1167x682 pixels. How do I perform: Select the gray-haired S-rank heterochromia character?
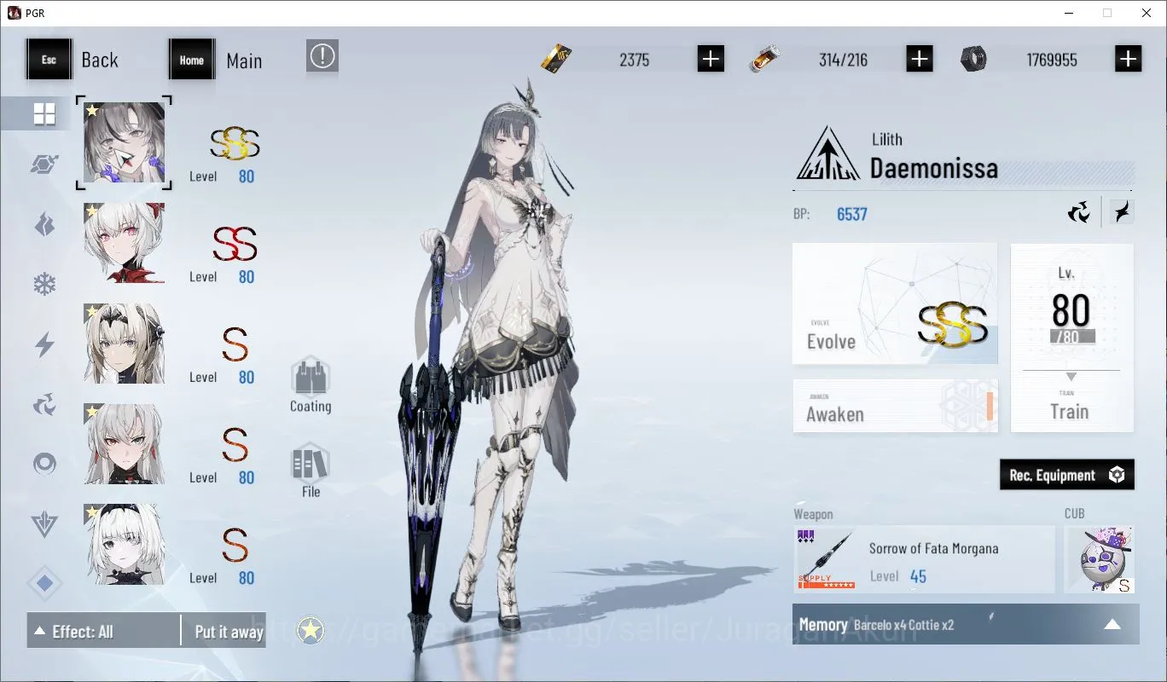click(x=124, y=444)
